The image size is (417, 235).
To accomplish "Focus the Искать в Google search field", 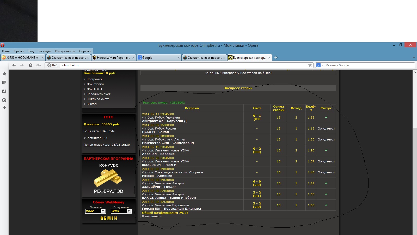I will point(369,65).
